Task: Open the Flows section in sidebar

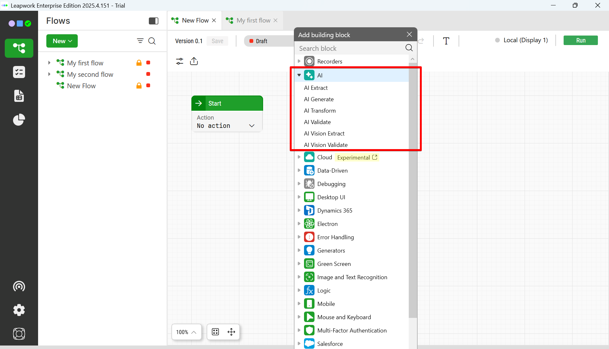Action: click(x=19, y=48)
